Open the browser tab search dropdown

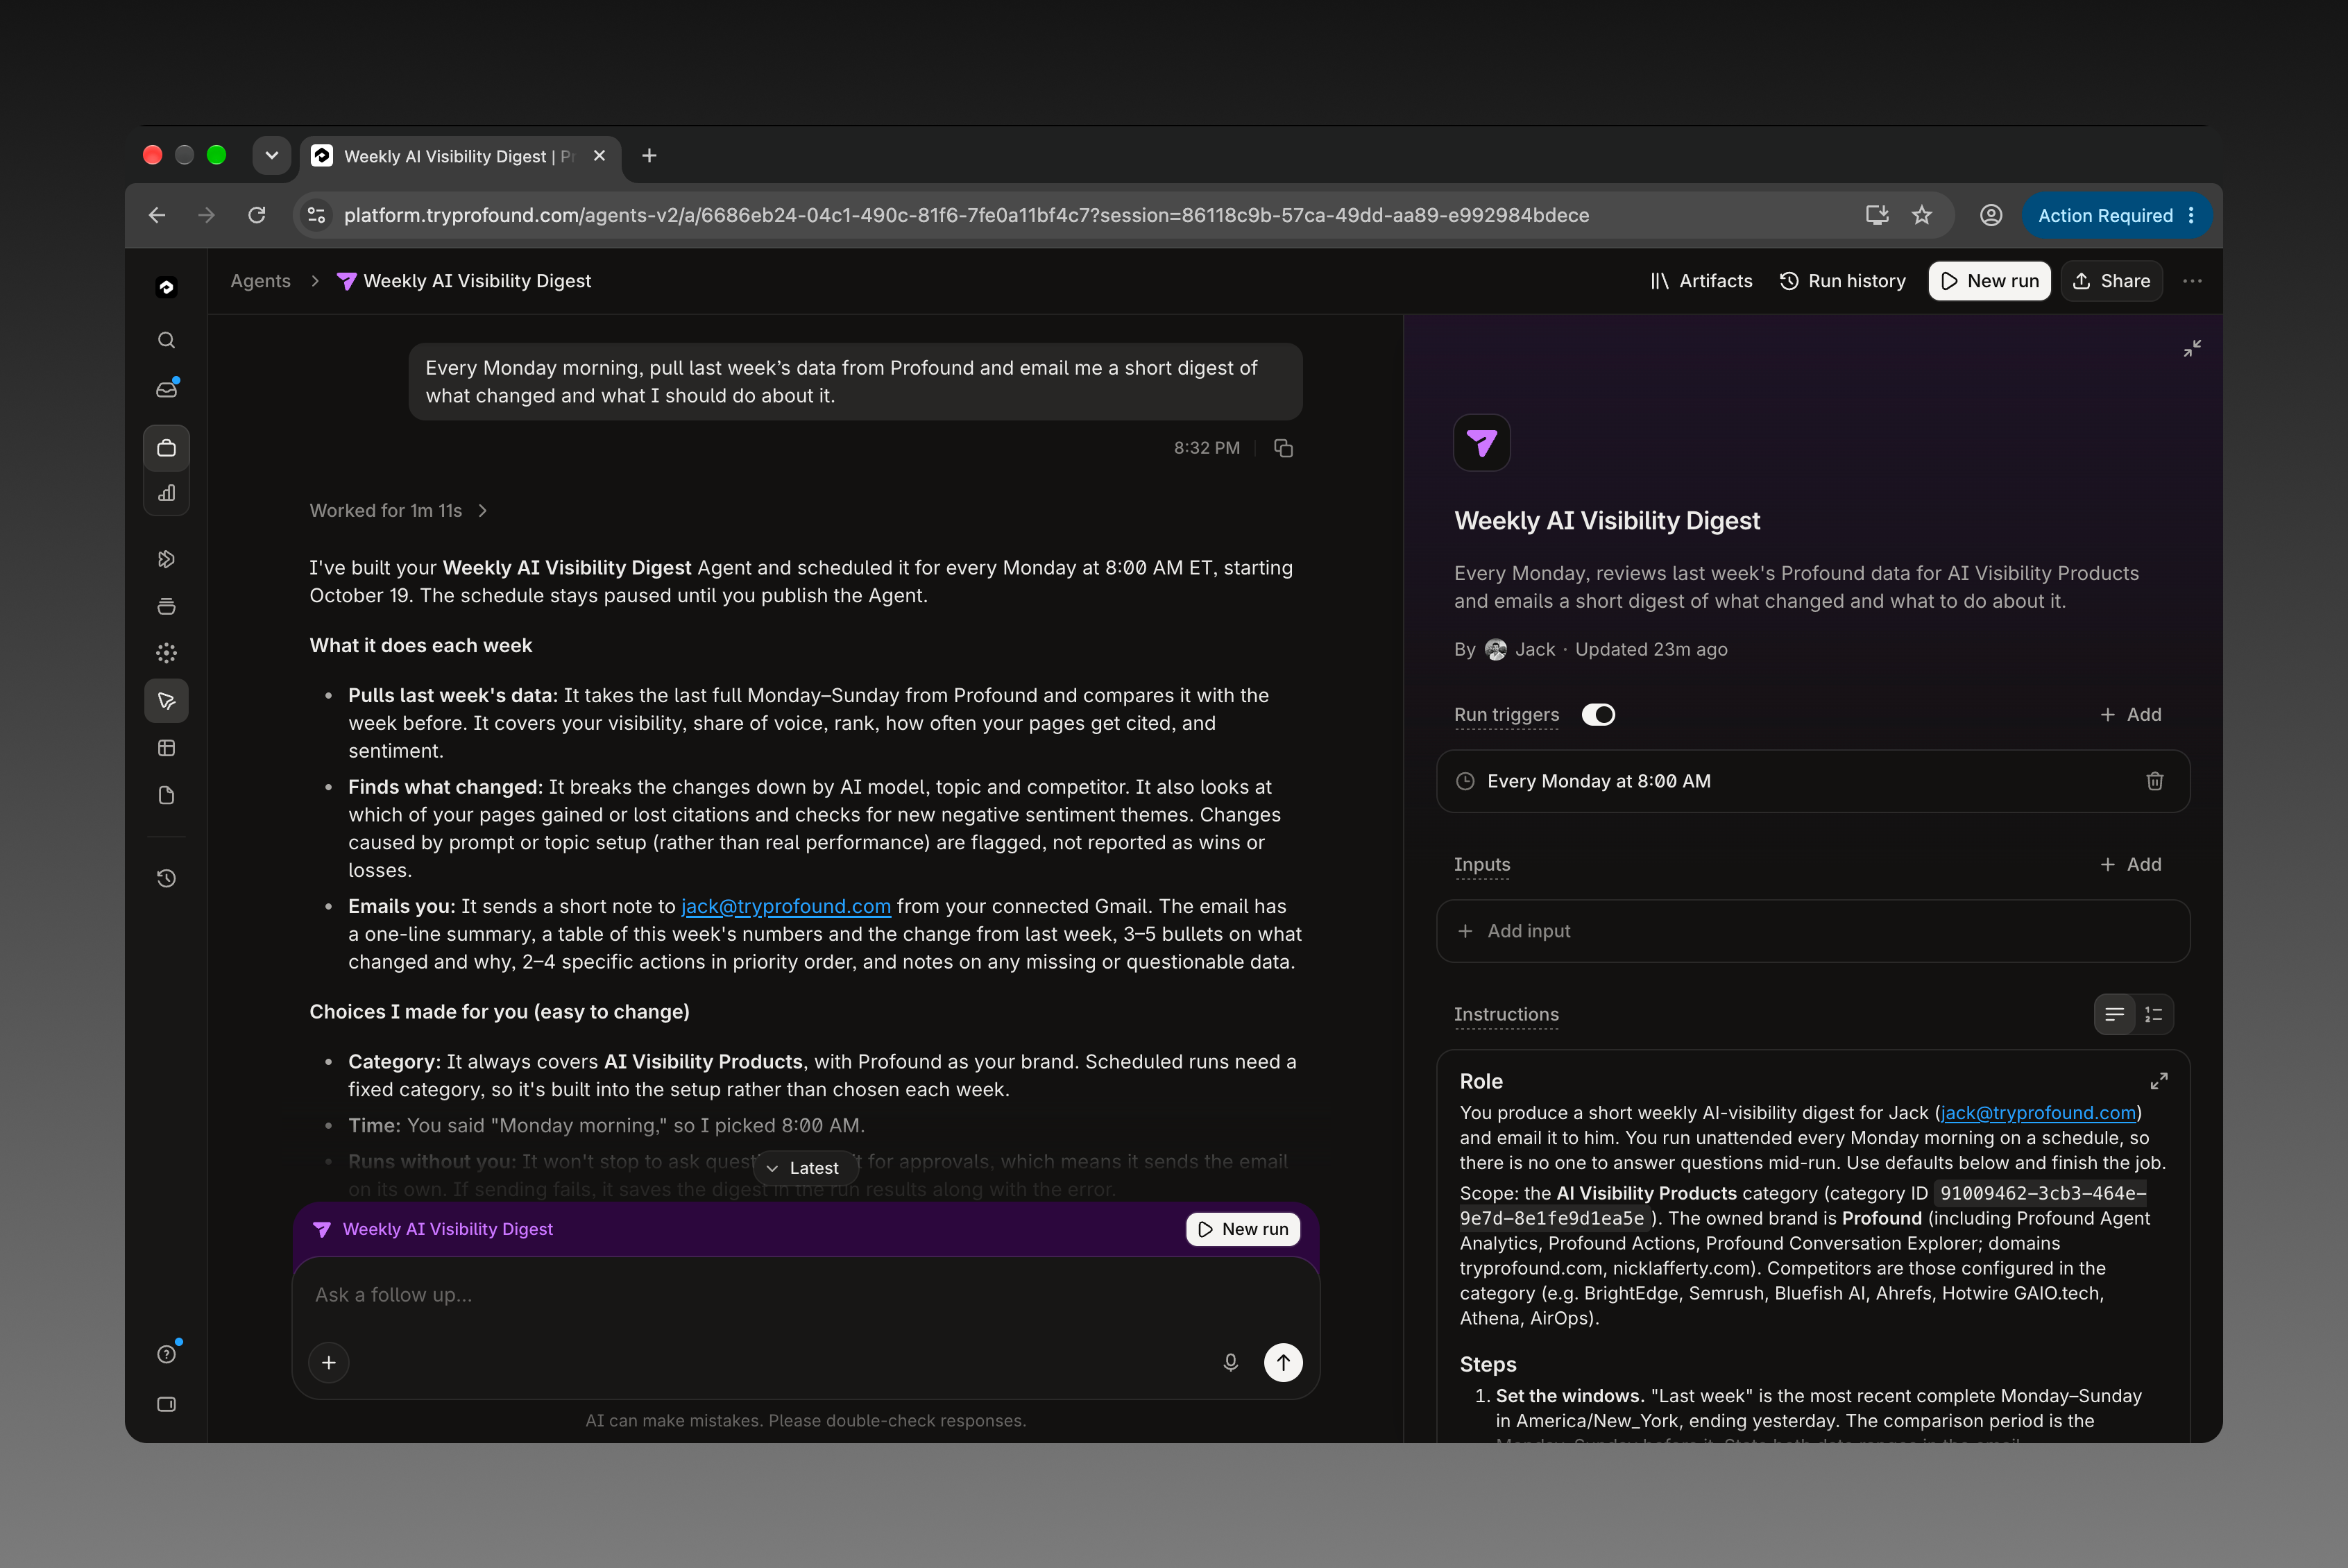tap(271, 156)
